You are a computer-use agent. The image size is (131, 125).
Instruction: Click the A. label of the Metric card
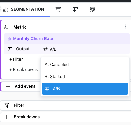pyautogui.click(x=6, y=27)
